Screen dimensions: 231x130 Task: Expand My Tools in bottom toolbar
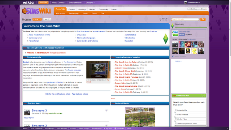pyautogui.click(x=108, y=129)
